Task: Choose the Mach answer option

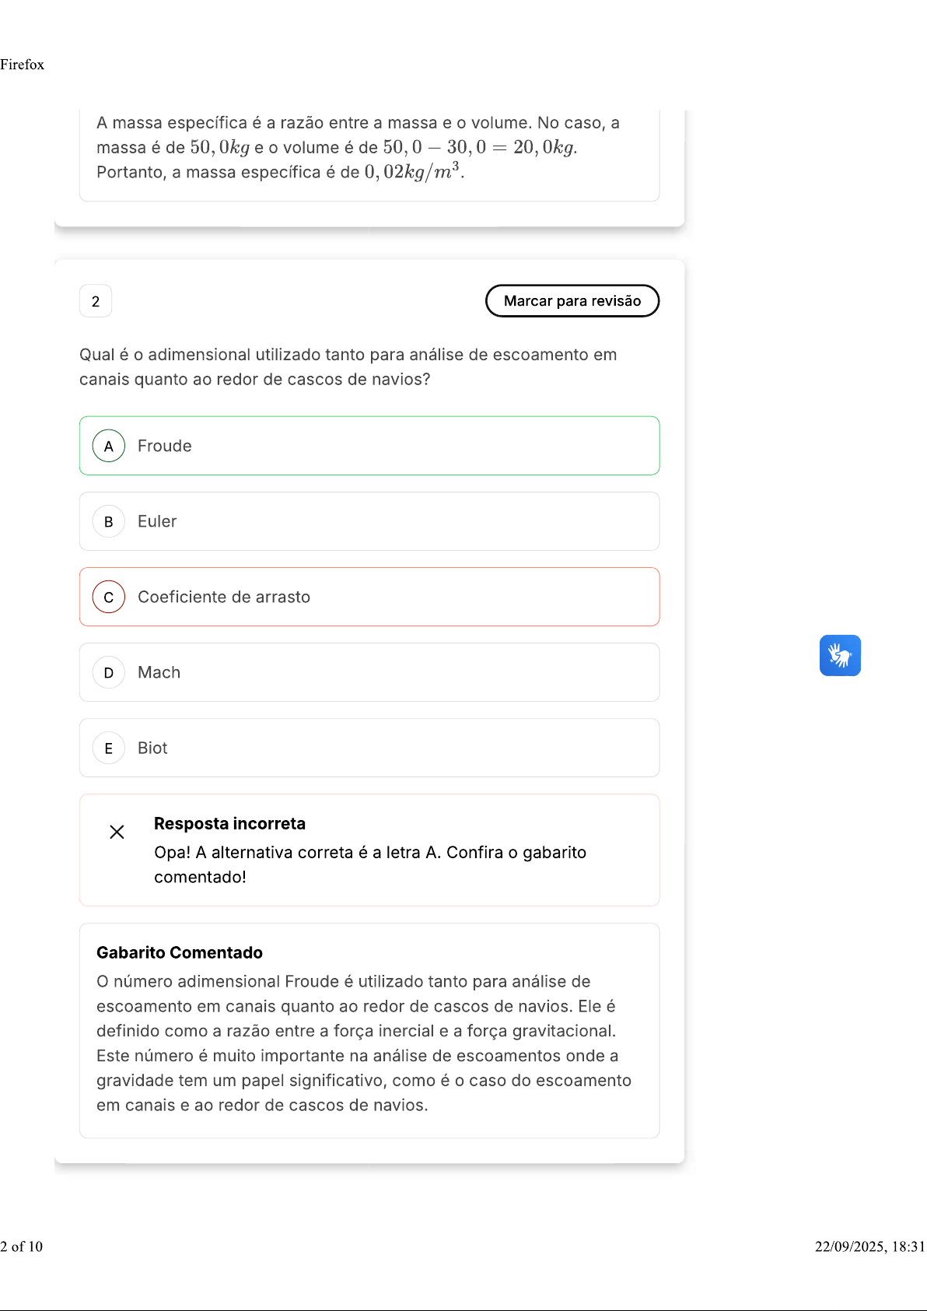Action: [159, 672]
